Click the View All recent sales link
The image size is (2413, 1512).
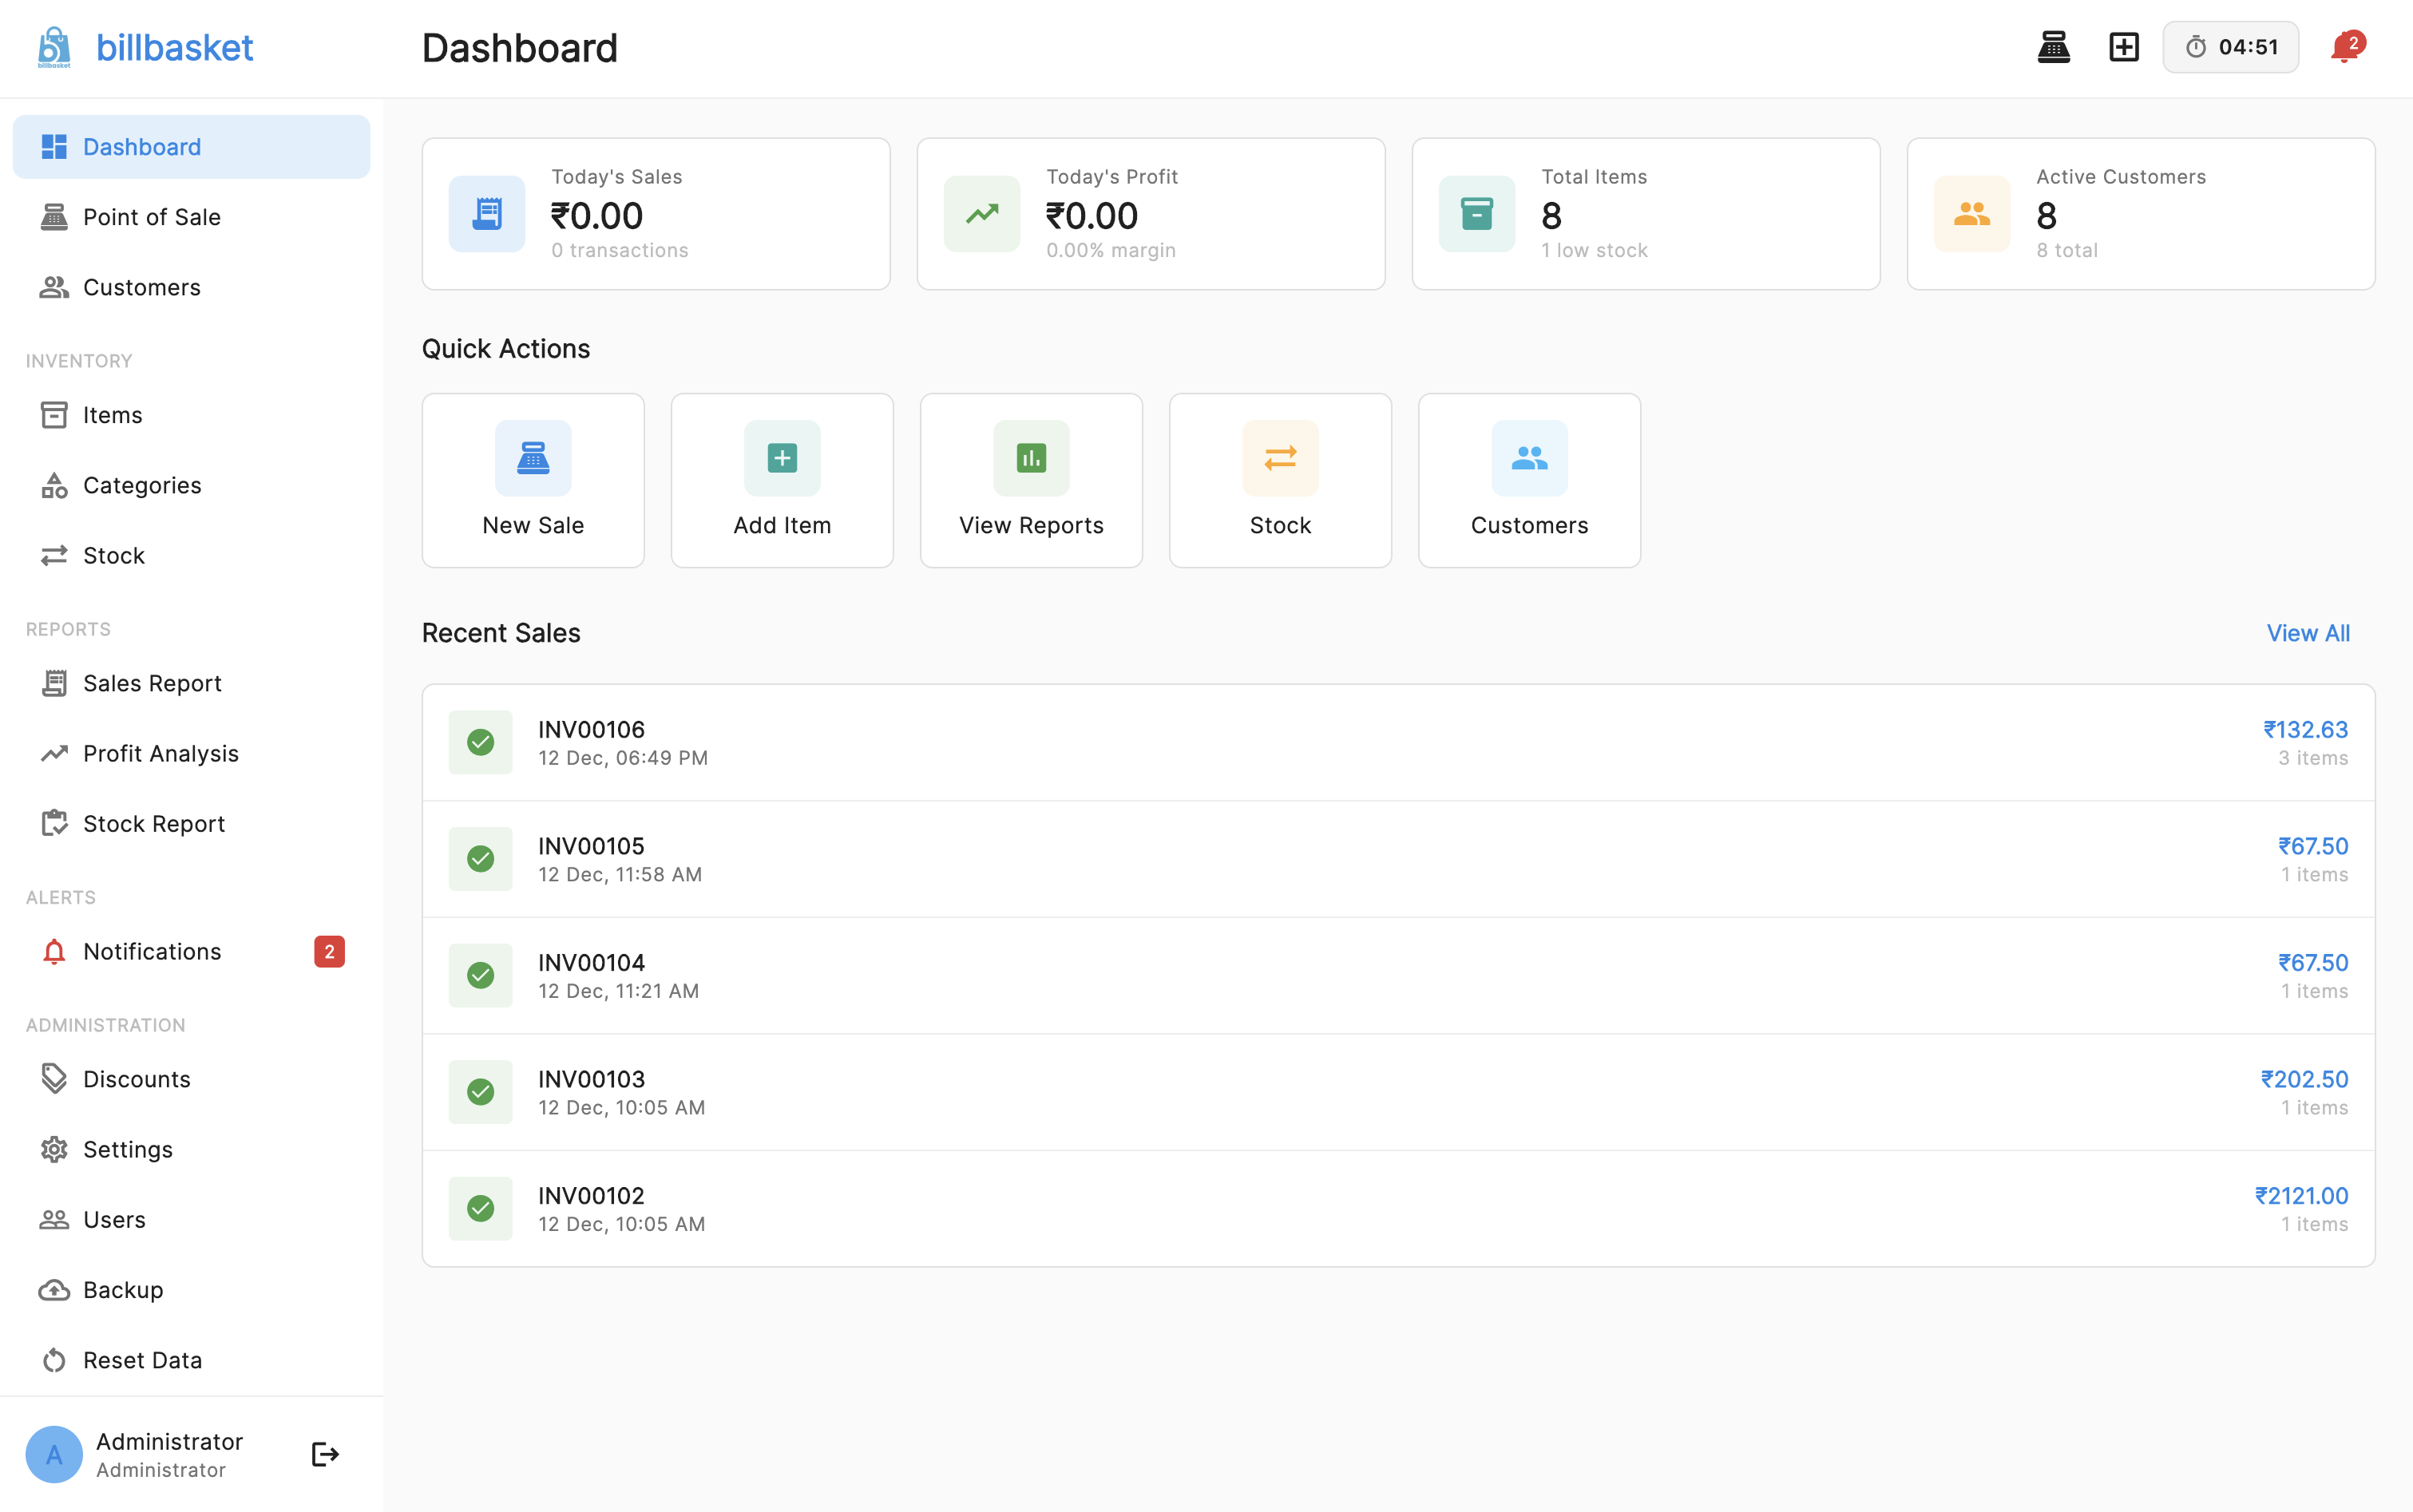pyautogui.click(x=2307, y=632)
